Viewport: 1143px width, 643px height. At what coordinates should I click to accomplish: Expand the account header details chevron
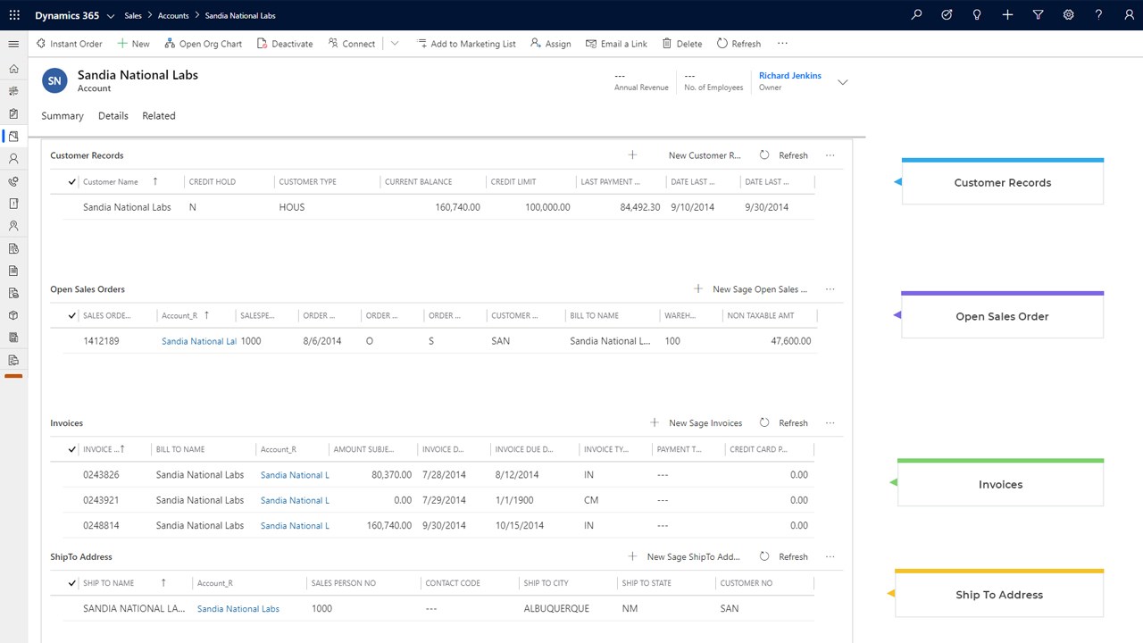coord(842,82)
